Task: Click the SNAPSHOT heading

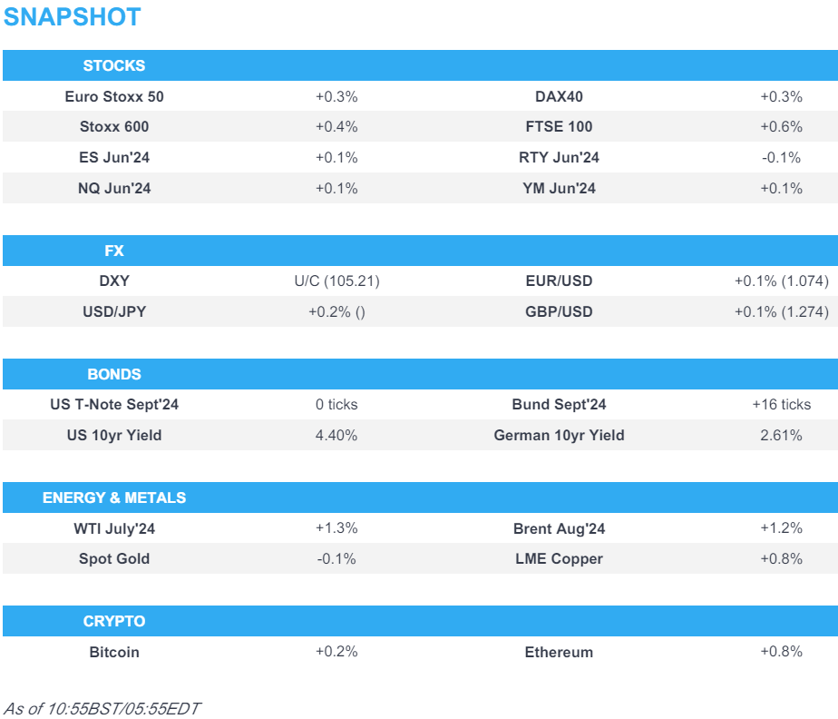Action: pyautogui.click(x=73, y=17)
